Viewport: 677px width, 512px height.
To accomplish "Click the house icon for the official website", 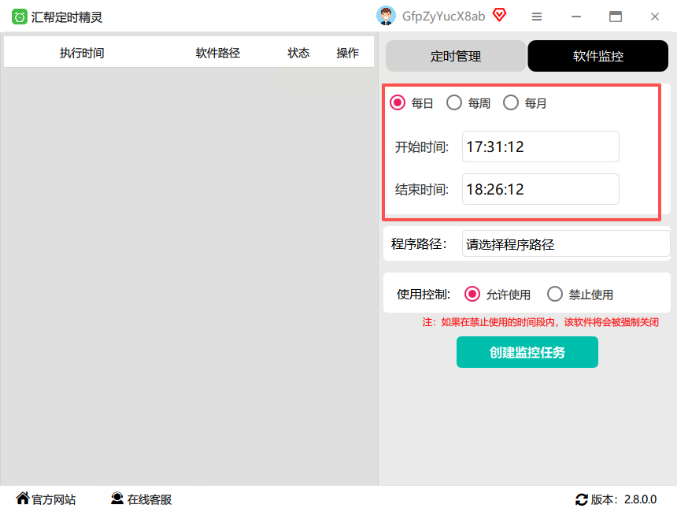I will click(x=23, y=498).
